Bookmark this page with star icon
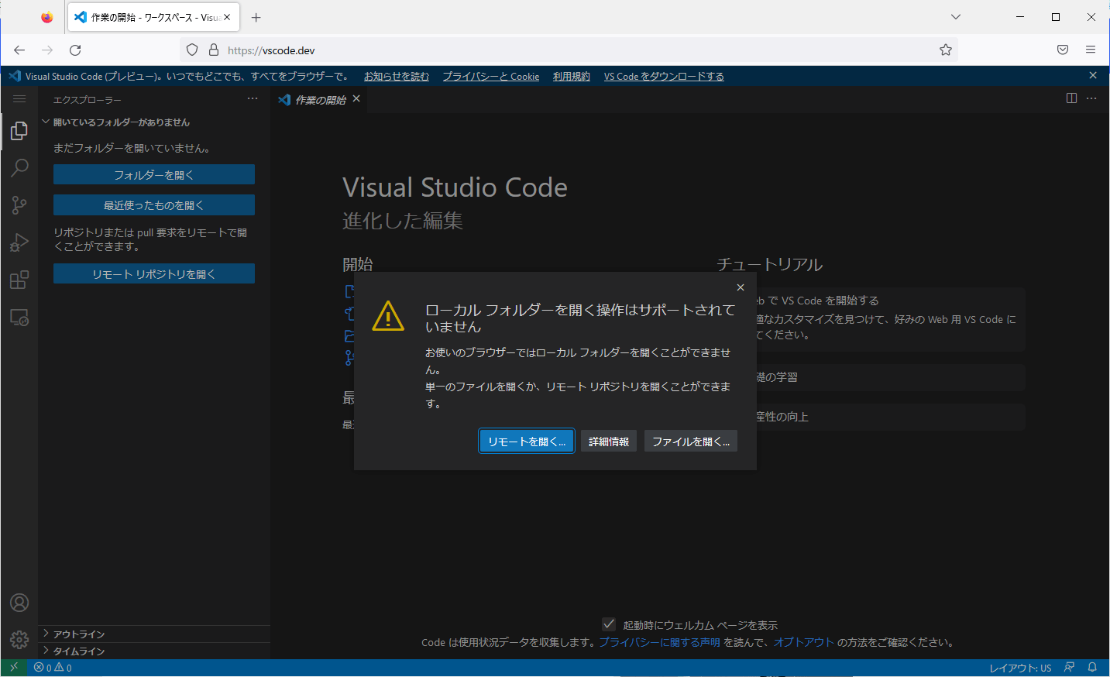The image size is (1110, 677). [946, 50]
